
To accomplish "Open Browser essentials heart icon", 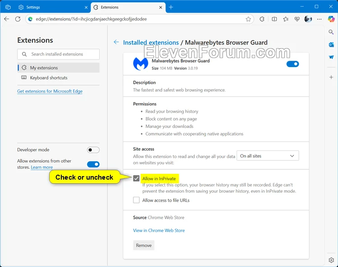I will (x=297, y=19).
